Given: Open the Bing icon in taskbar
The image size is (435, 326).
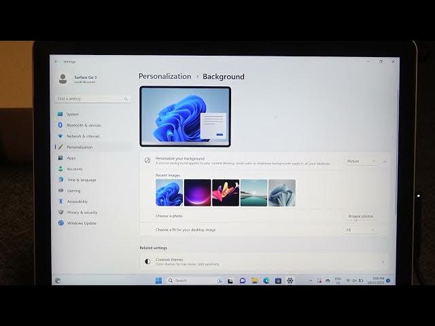Looking at the screenshot, I should tap(220, 280).
